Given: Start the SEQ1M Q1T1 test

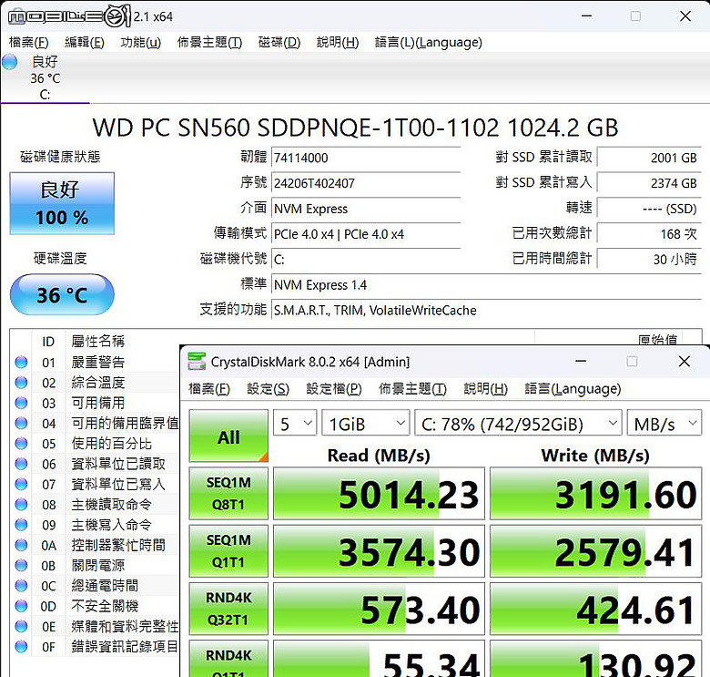Looking at the screenshot, I should [x=228, y=551].
